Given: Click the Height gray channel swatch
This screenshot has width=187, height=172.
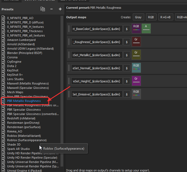Looking at the screenshot, I should click(x=136, y=81).
